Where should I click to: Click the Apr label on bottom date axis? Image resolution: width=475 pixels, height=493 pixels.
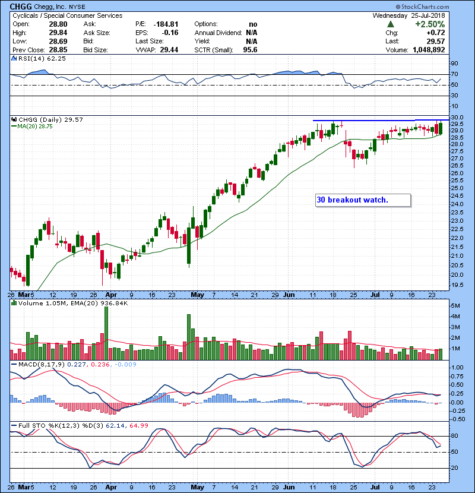[111, 487]
